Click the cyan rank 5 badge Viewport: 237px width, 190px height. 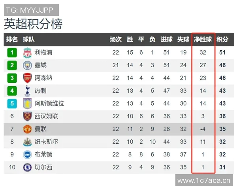(x=12, y=104)
